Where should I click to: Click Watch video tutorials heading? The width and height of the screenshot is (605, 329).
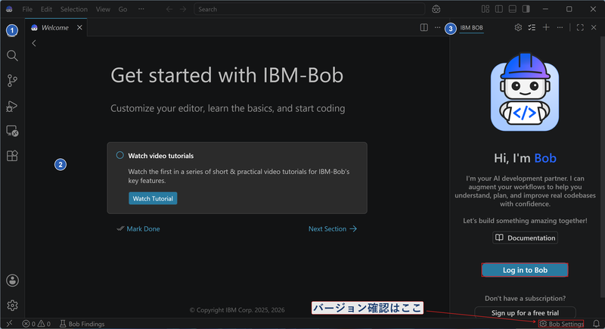coord(161,156)
